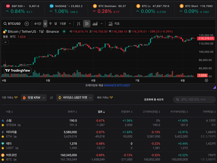
Task: Select the 달 monthly interval
Action: [56, 24]
